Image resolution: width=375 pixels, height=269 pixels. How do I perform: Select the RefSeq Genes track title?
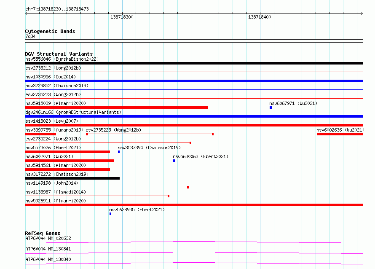[43, 233]
